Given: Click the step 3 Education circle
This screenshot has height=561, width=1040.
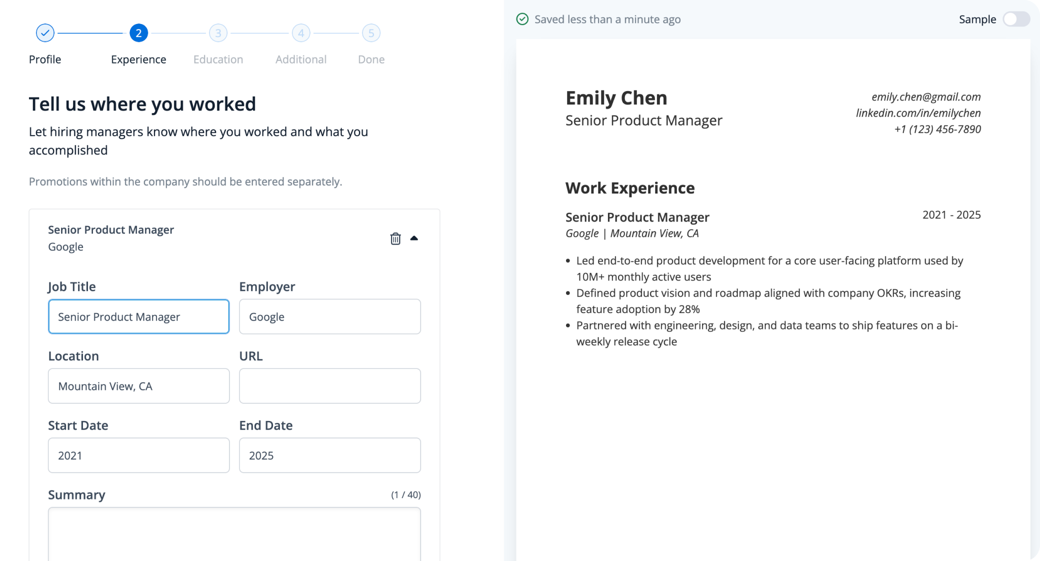Looking at the screenshot, I should (x=218, y=32).
